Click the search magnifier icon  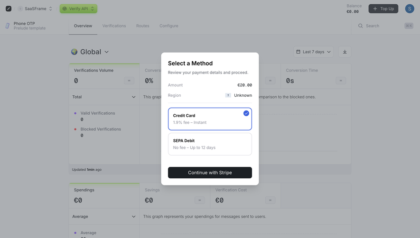coord(361,26)
